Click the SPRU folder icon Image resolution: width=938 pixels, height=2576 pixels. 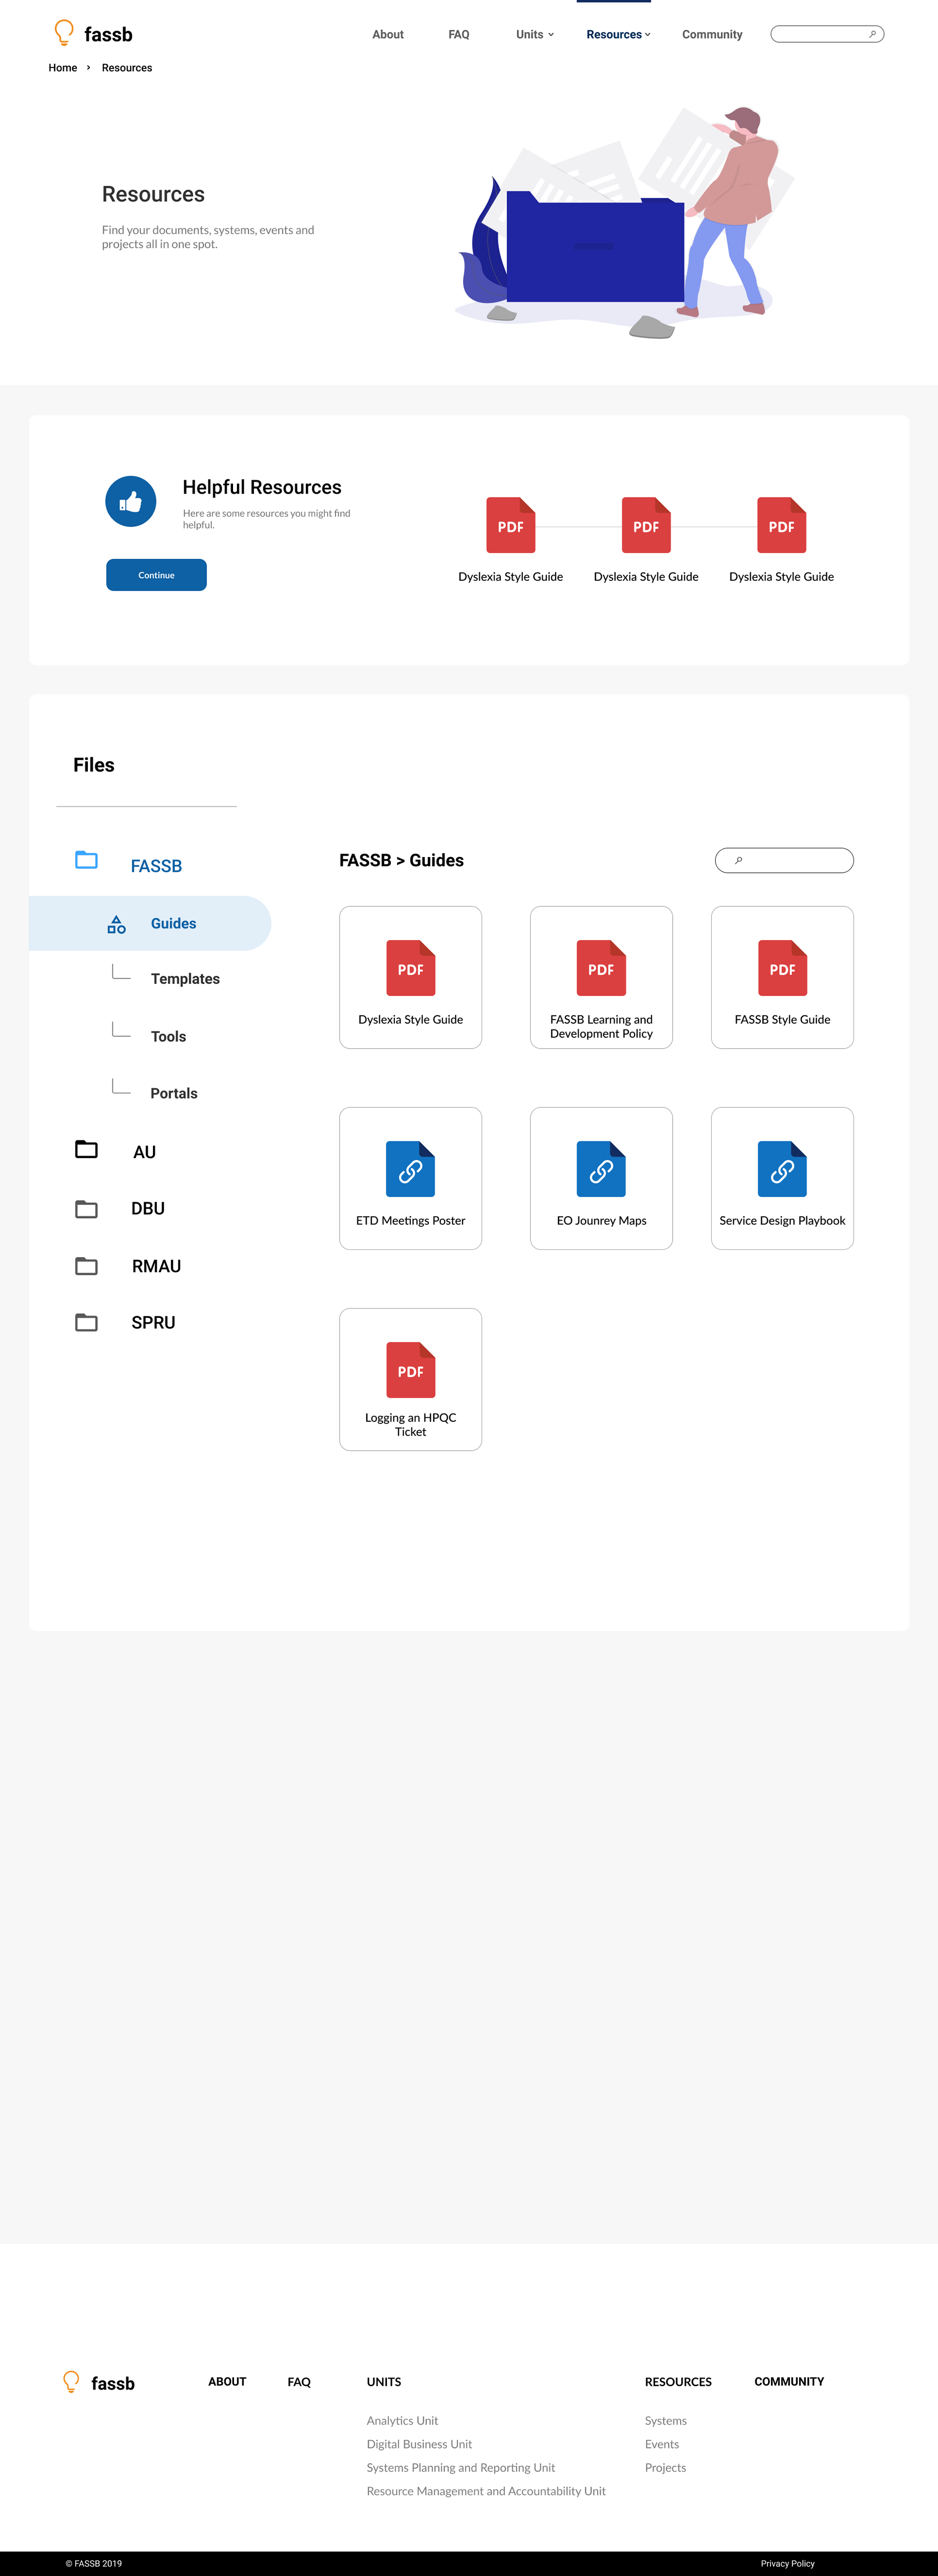pos(87,1322)
